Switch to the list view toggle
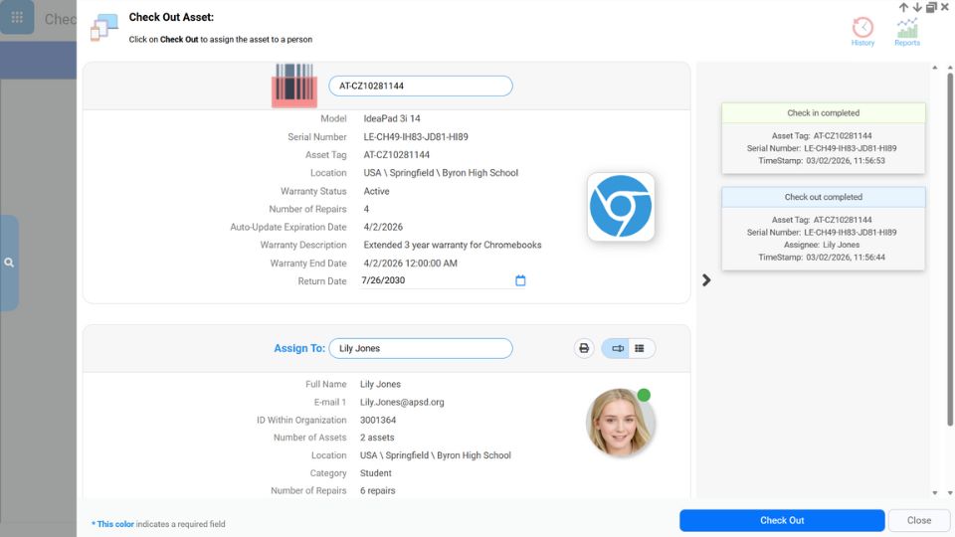Screen dimensions: 955x537 coord(640,348)
